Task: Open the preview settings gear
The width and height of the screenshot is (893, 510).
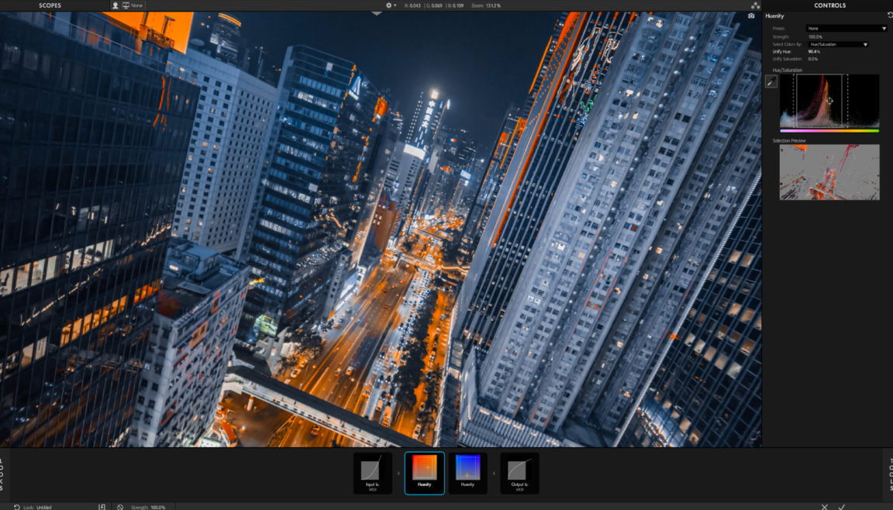Action: pos(390,5)
